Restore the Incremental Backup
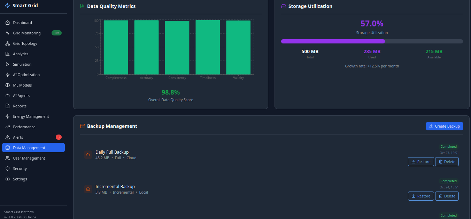The width and height of the screenshot is (471, 219). click(421, 196)
